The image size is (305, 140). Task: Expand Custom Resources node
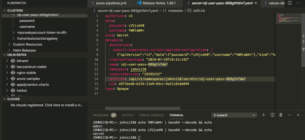tap(9, 44)
